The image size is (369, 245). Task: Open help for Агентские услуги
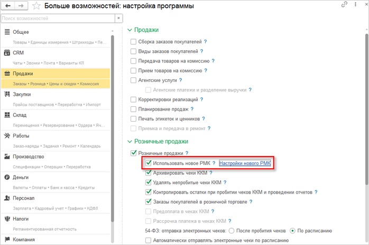(180, 80)
